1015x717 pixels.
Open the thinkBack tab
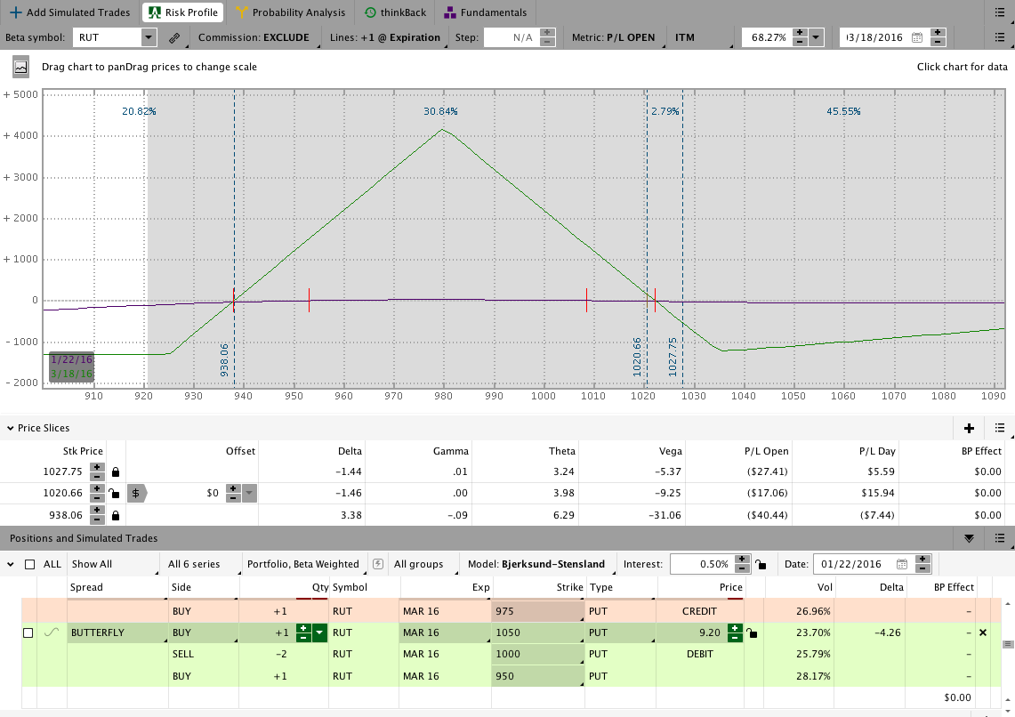point(396,12)
